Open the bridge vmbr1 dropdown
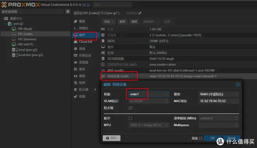 tap(149, 94)
